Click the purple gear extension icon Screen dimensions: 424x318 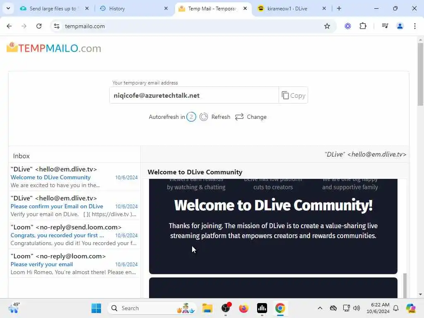[x=348, y=26]
